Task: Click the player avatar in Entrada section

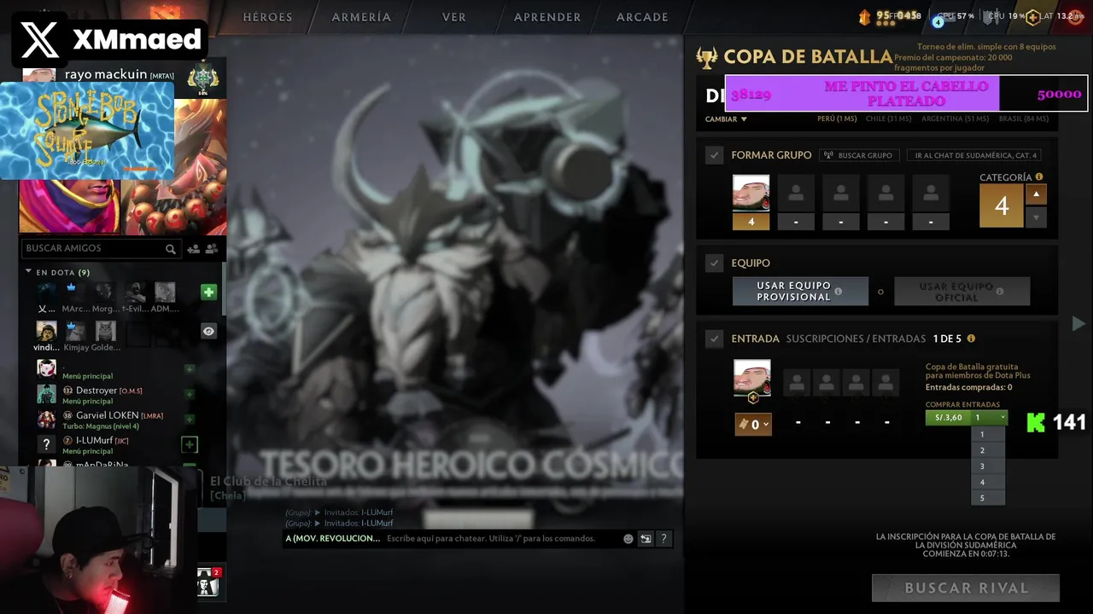Action: click(751, 378)
